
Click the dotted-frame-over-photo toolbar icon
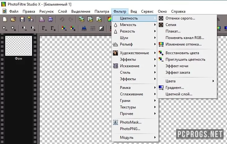(90, 19)
